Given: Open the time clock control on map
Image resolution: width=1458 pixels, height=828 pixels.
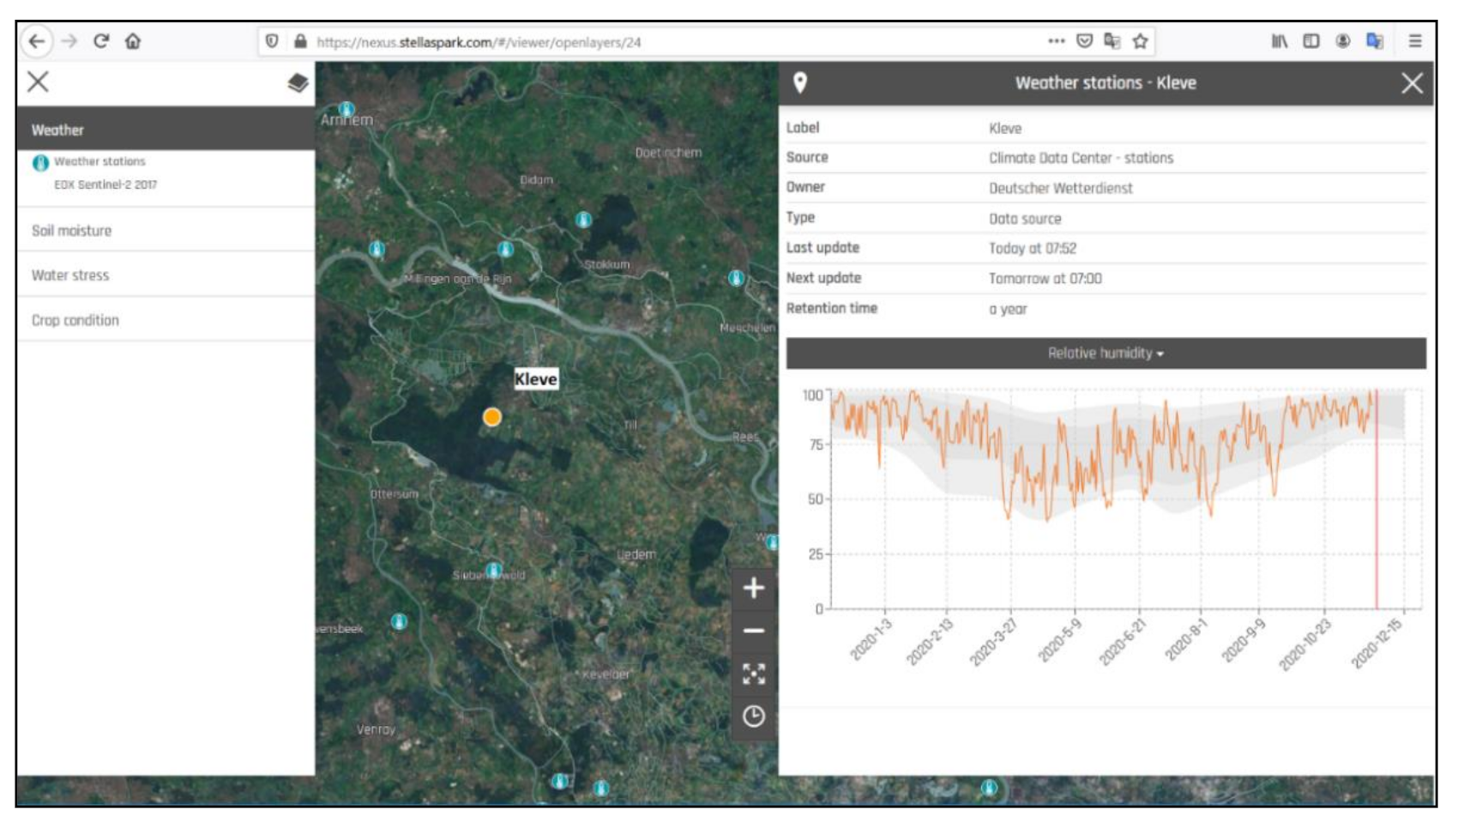Looking at the screenshot, I should (753, 716).
